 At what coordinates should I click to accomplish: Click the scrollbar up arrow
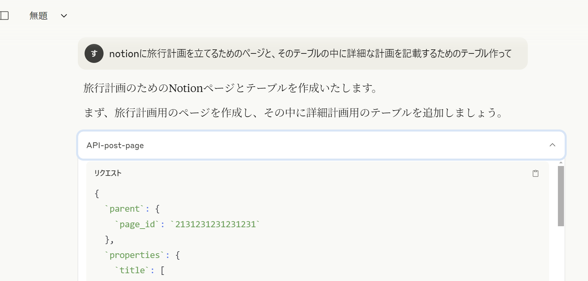[x=561, y=163]
